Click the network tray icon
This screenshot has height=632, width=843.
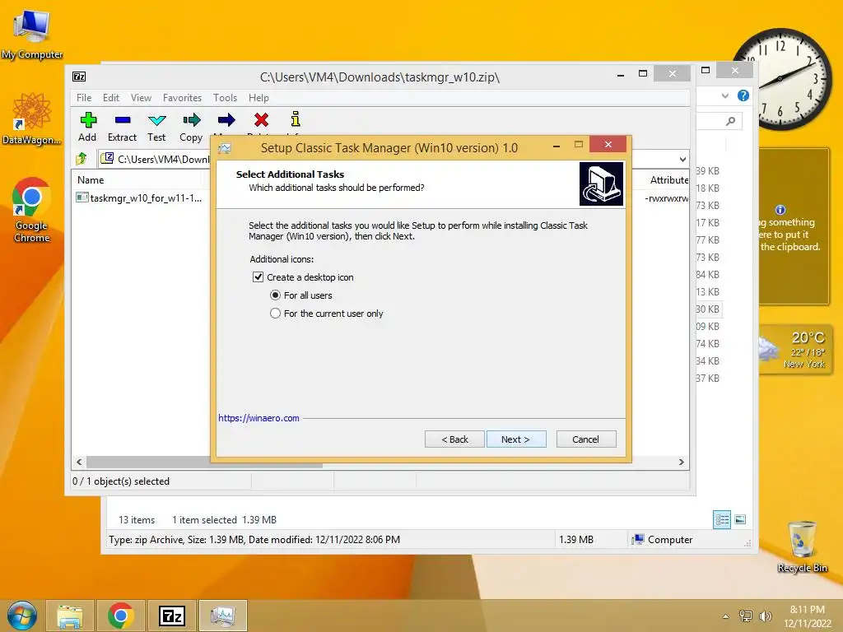tap(745, 616)
